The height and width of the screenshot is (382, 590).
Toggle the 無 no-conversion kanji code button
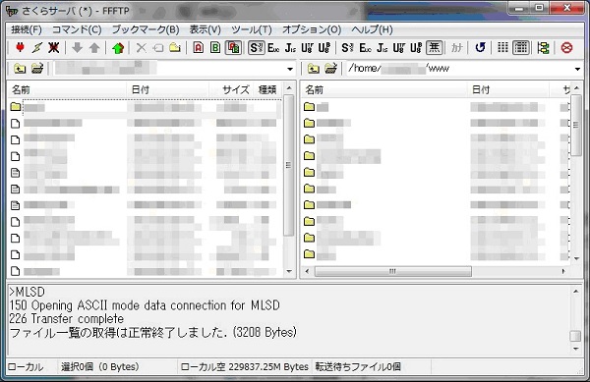click(434, 48)
